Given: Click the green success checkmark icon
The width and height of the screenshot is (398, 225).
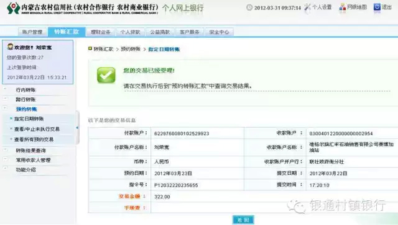Looking at the screenshot, I should click(x=106, y=75).
